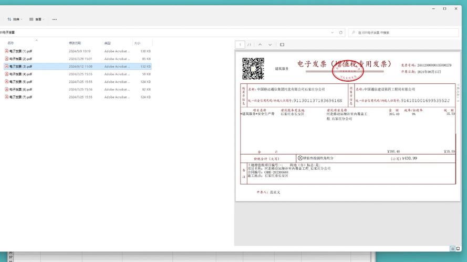467x262 pixels.
Task: Click date 2024/5/9 10:19 cell
Action: click(x=79, y=51)
